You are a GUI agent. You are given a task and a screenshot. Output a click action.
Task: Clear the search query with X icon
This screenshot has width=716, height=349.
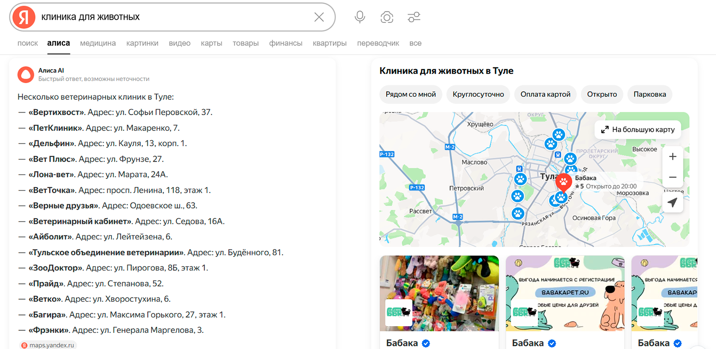[x=319, y=17]
